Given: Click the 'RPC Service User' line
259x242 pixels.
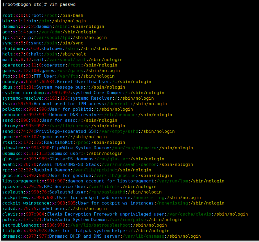Looking at the screenshot, I should (x=79, y=187).
